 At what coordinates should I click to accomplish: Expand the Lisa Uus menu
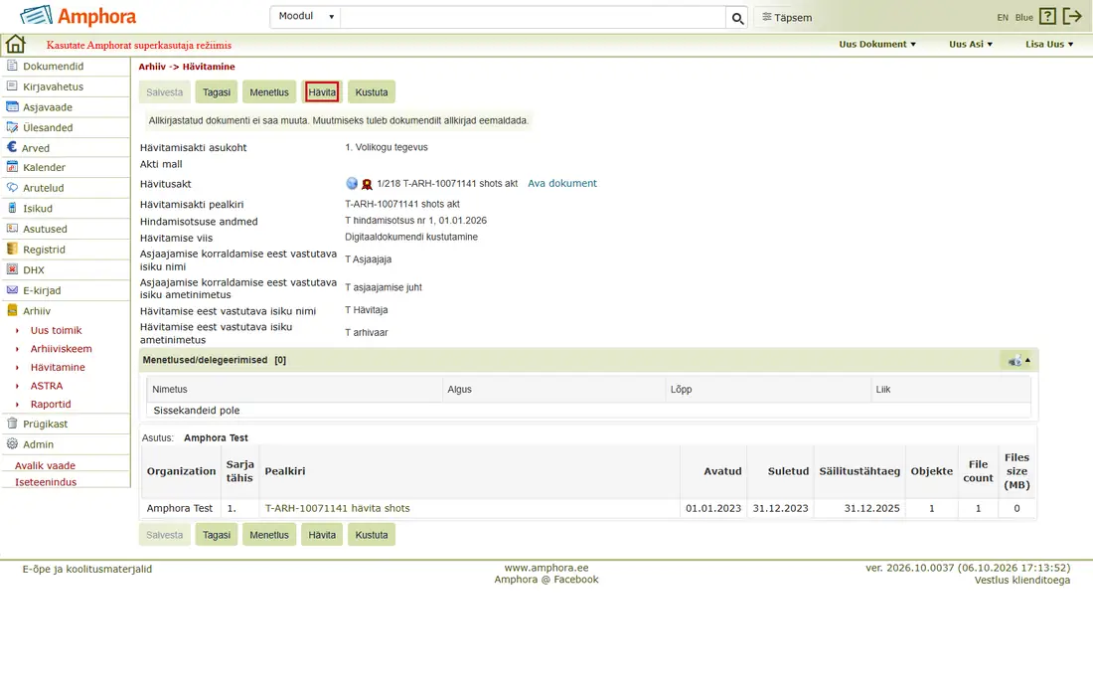pos(1049,44)
